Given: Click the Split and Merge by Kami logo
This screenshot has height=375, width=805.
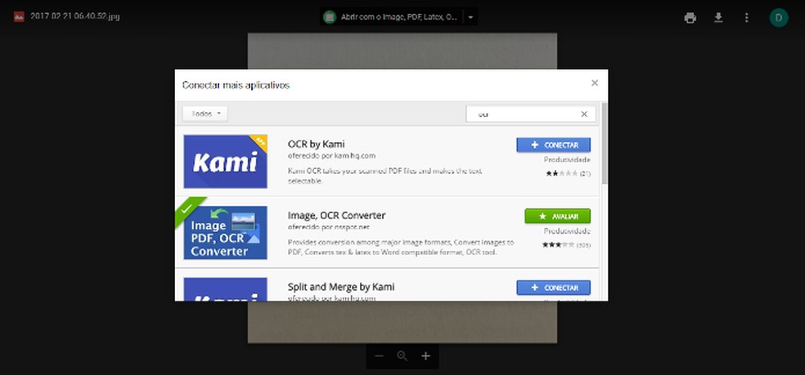Looking at the screenshot, I should pyautogui.click(x=225, y=289).
